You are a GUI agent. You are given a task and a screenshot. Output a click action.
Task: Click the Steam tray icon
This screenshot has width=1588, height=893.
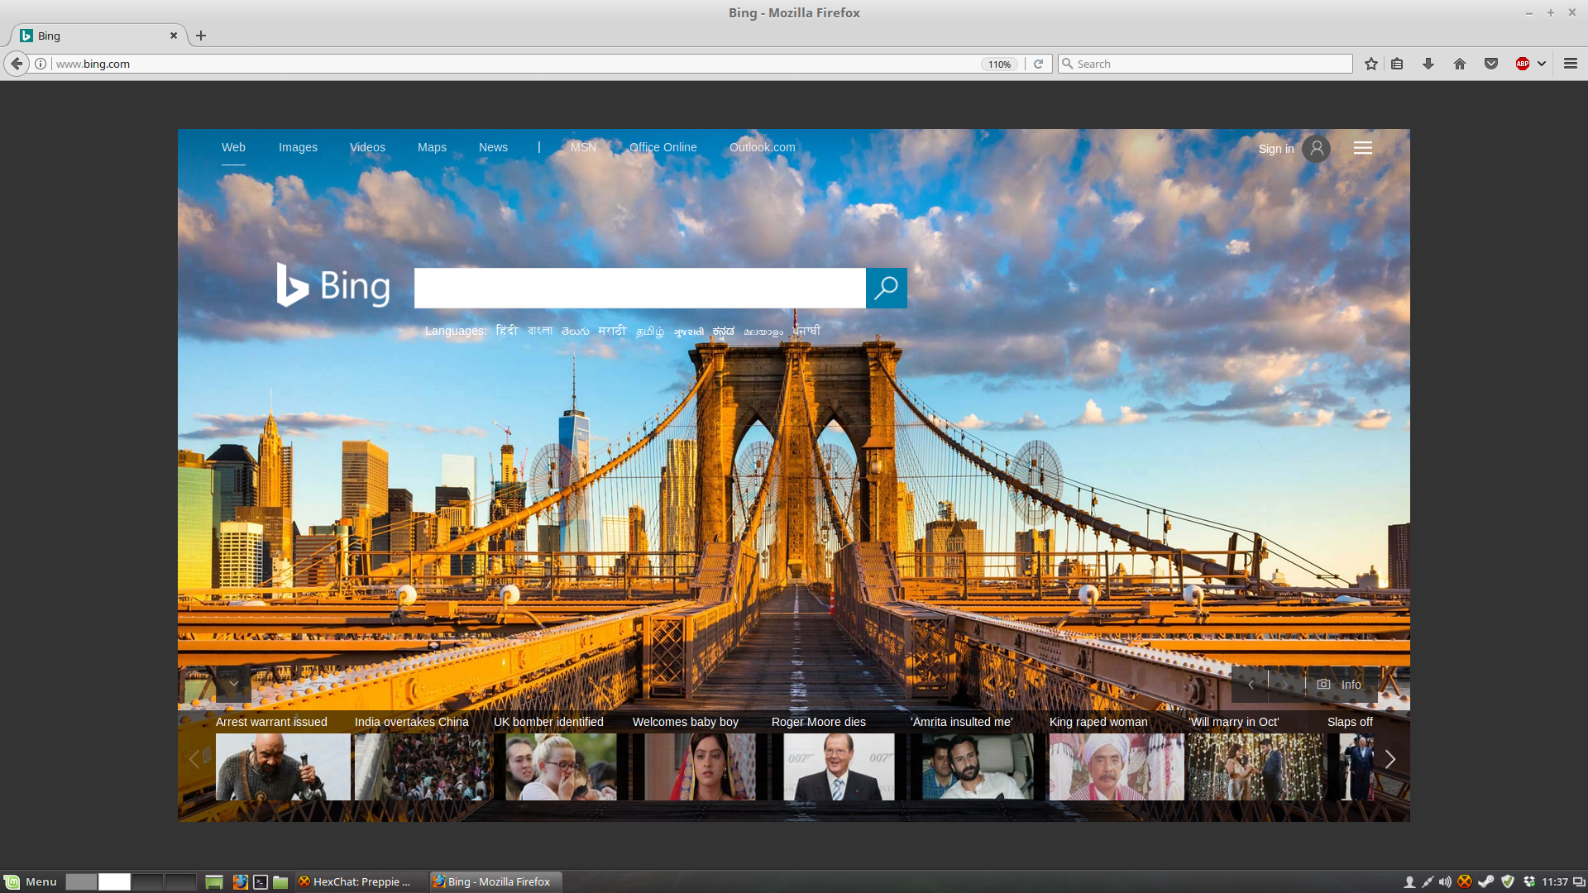(x=1486, y=882)
